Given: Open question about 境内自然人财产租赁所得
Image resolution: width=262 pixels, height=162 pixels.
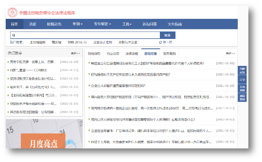Looking at the screenshot, I should tap(151, 97).
